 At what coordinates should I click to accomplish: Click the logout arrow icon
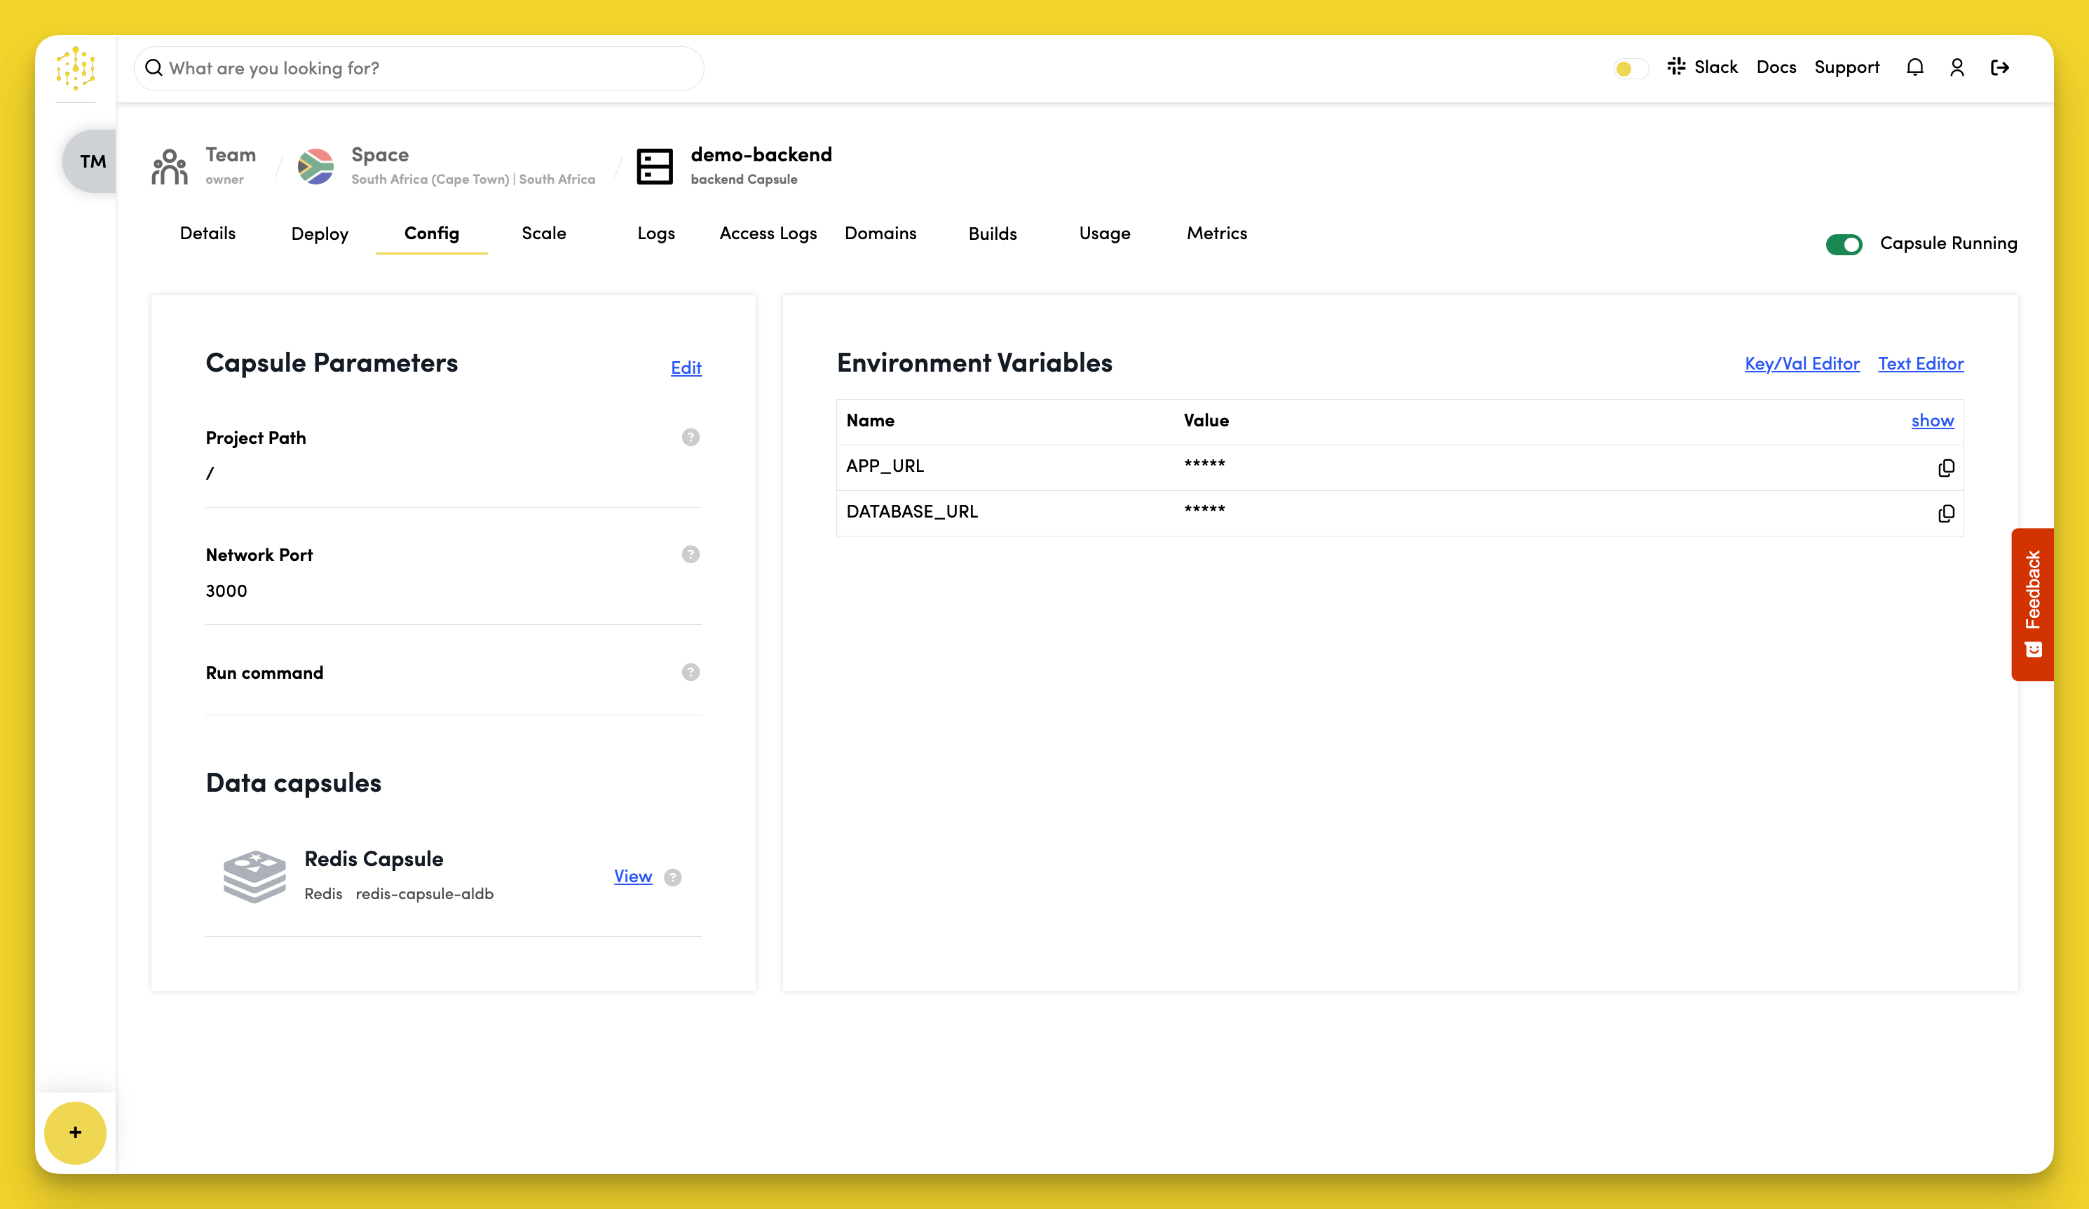click(x=1999, y=67)
